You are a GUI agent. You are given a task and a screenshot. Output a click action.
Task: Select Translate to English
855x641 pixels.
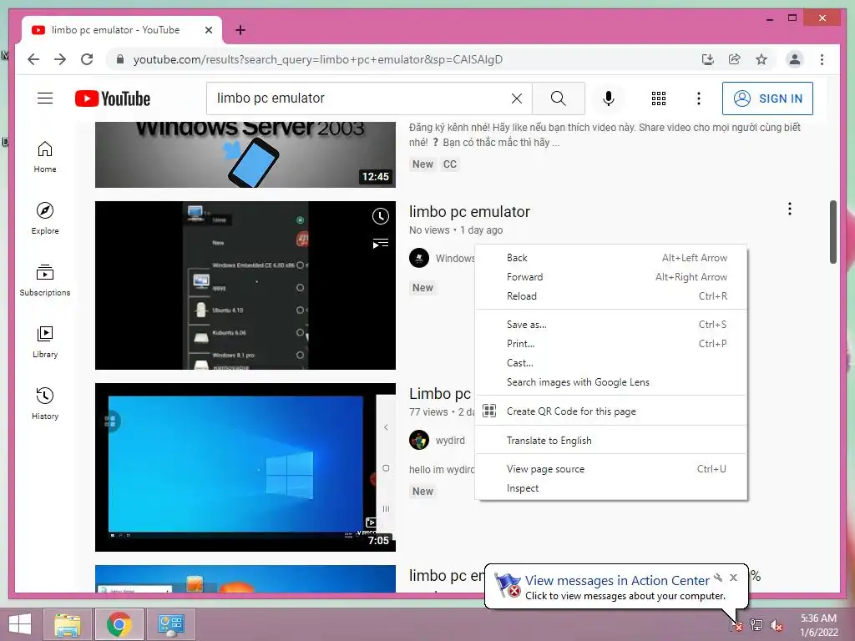[610, 441]
